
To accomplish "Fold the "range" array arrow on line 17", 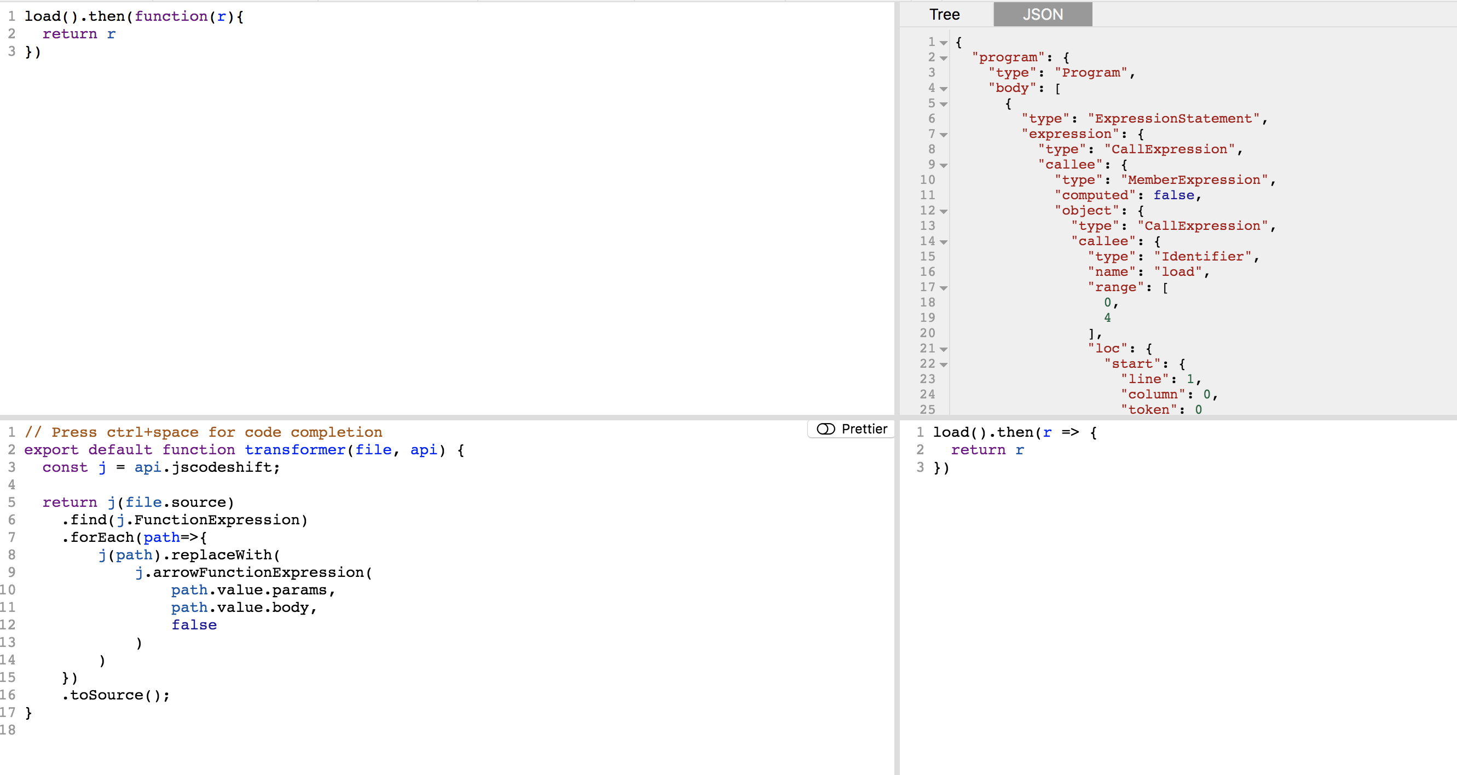I will [x=944, y=288].
